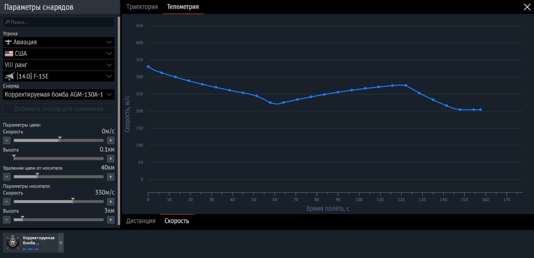
Task: Click the 3км carrier altitude value
Action: click(x=109, y=211)
